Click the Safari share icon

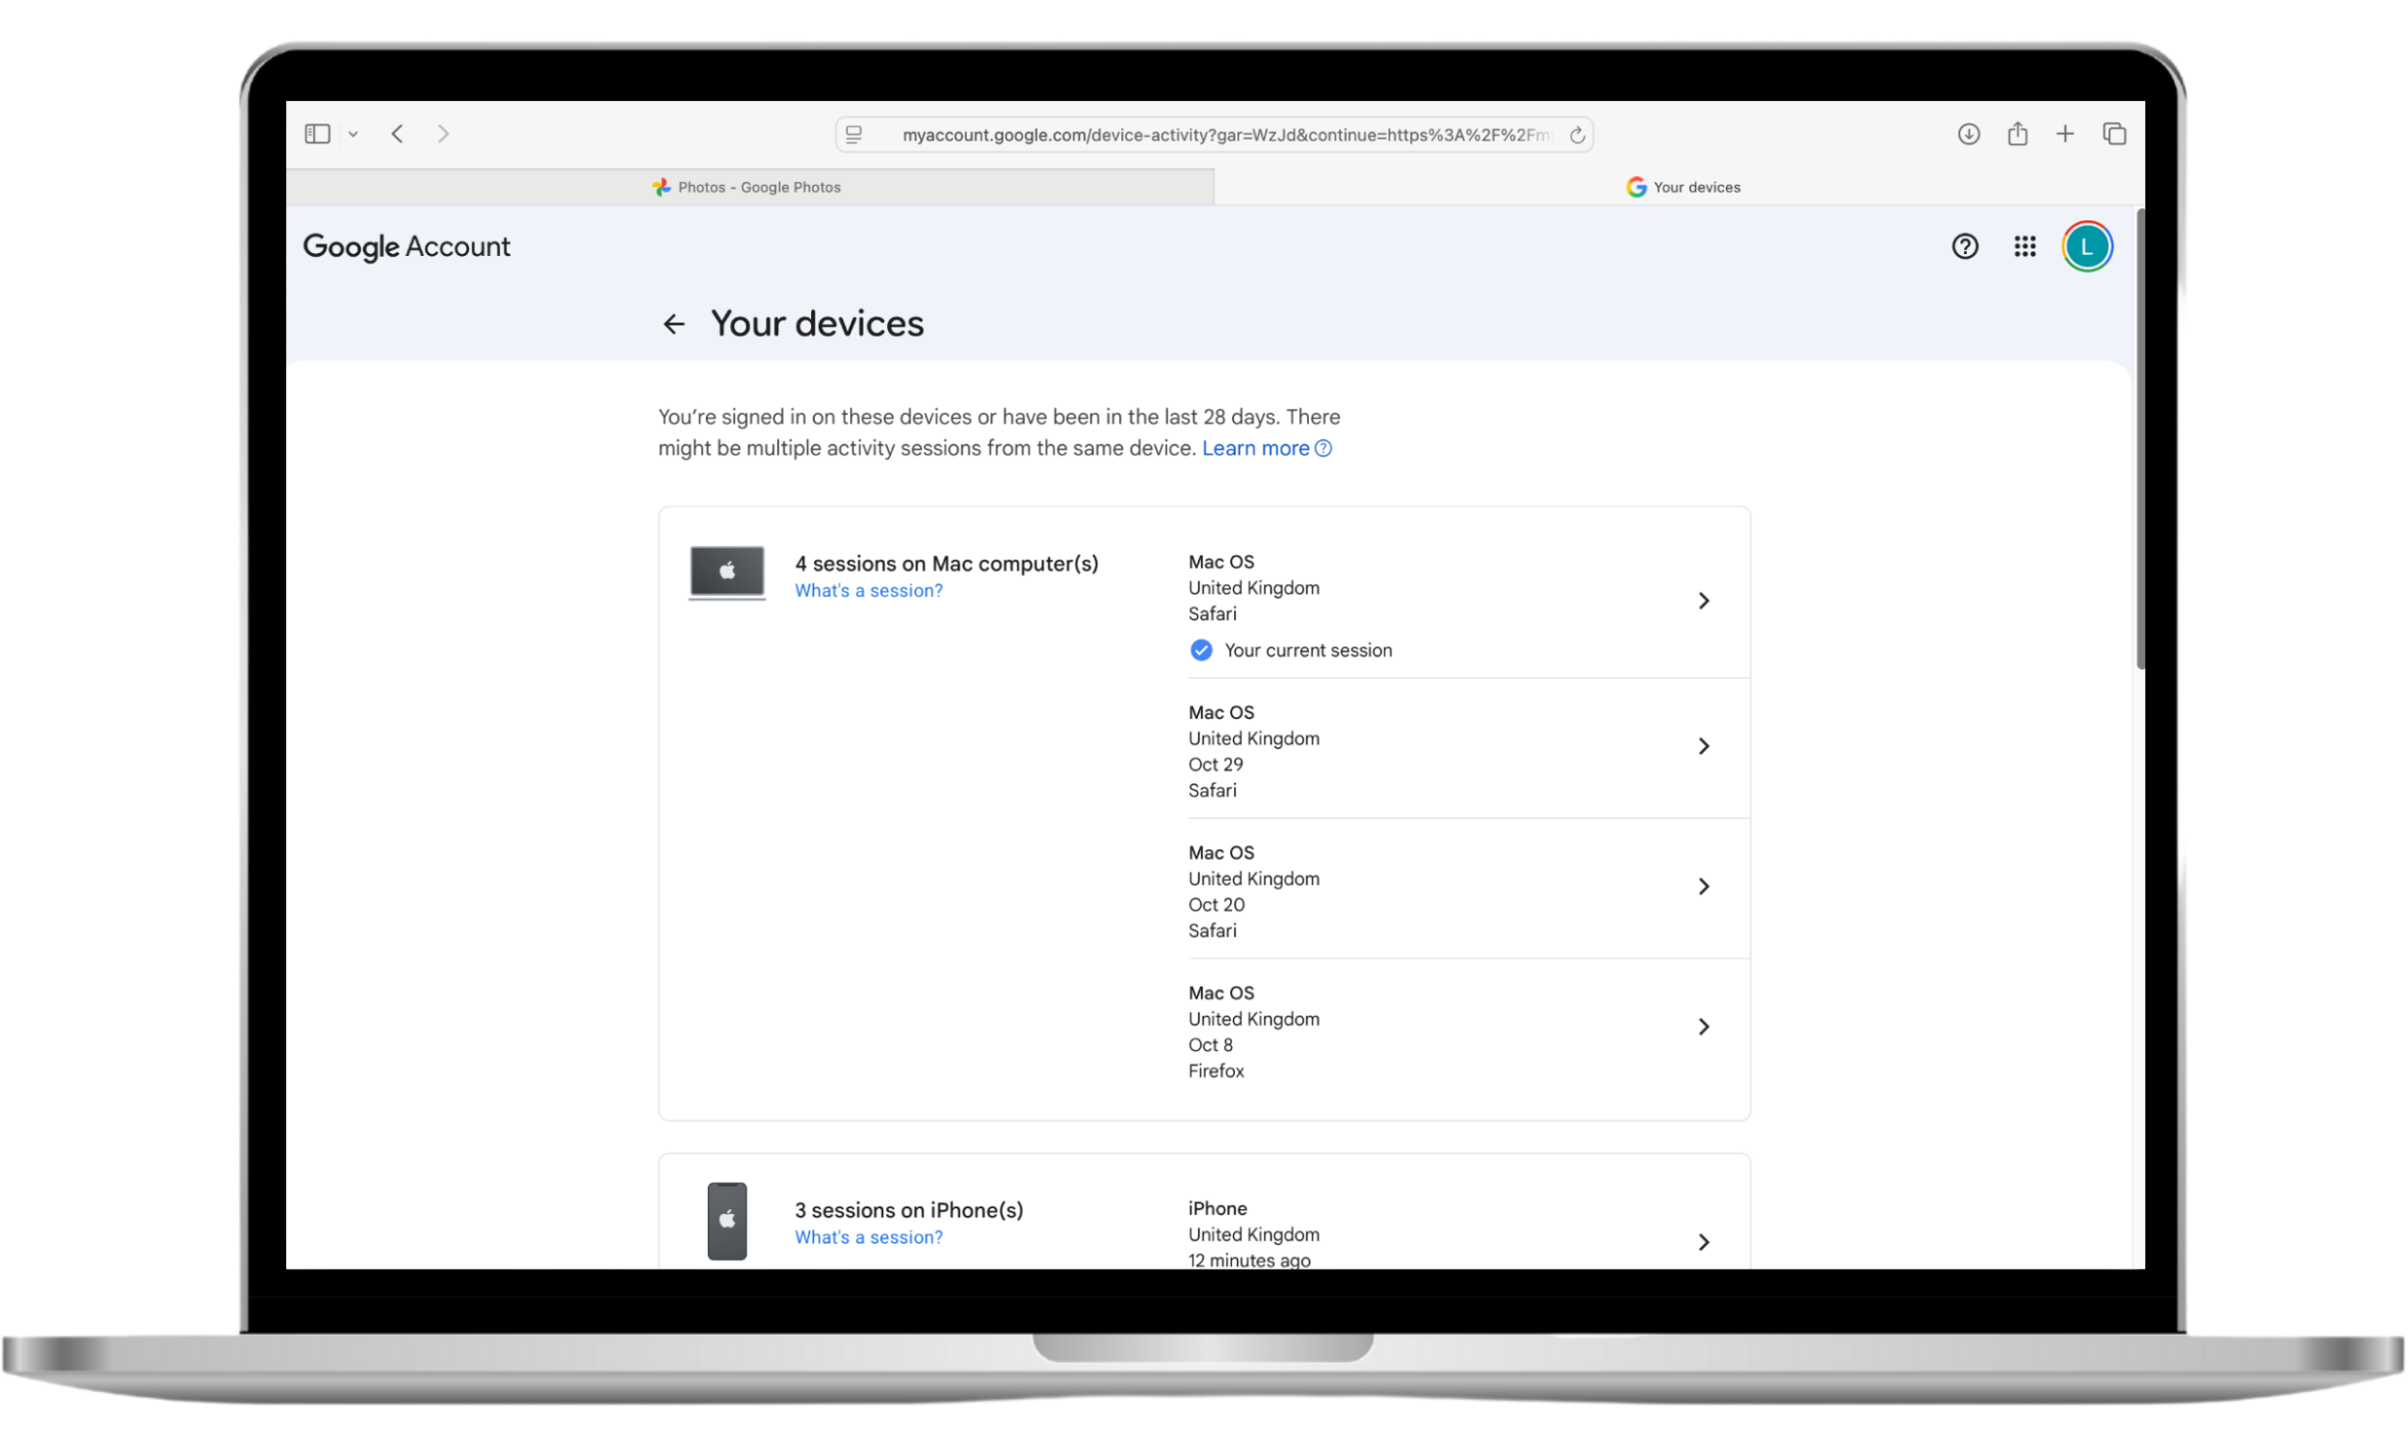2017,133
